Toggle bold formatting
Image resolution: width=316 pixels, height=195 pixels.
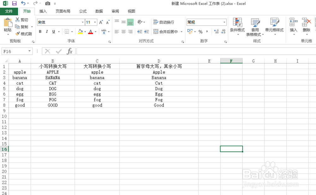40,31
